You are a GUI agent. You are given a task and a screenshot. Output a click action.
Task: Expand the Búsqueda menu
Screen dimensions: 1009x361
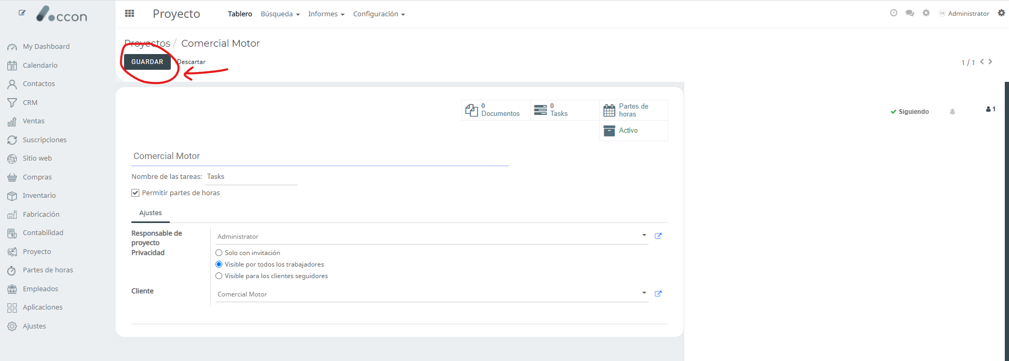tap(280, 14)
